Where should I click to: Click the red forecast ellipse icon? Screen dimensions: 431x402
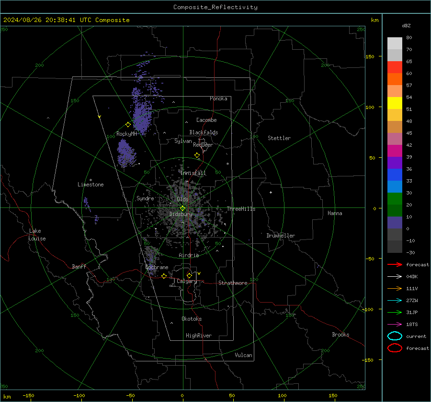point(395,348)
